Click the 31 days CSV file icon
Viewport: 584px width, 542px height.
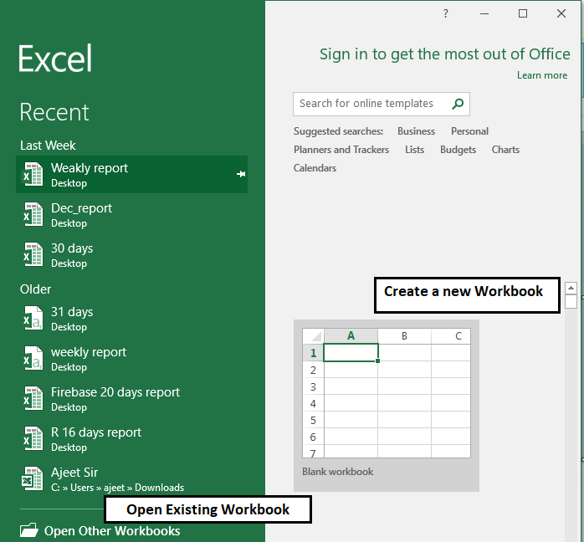tap(33, 319)
